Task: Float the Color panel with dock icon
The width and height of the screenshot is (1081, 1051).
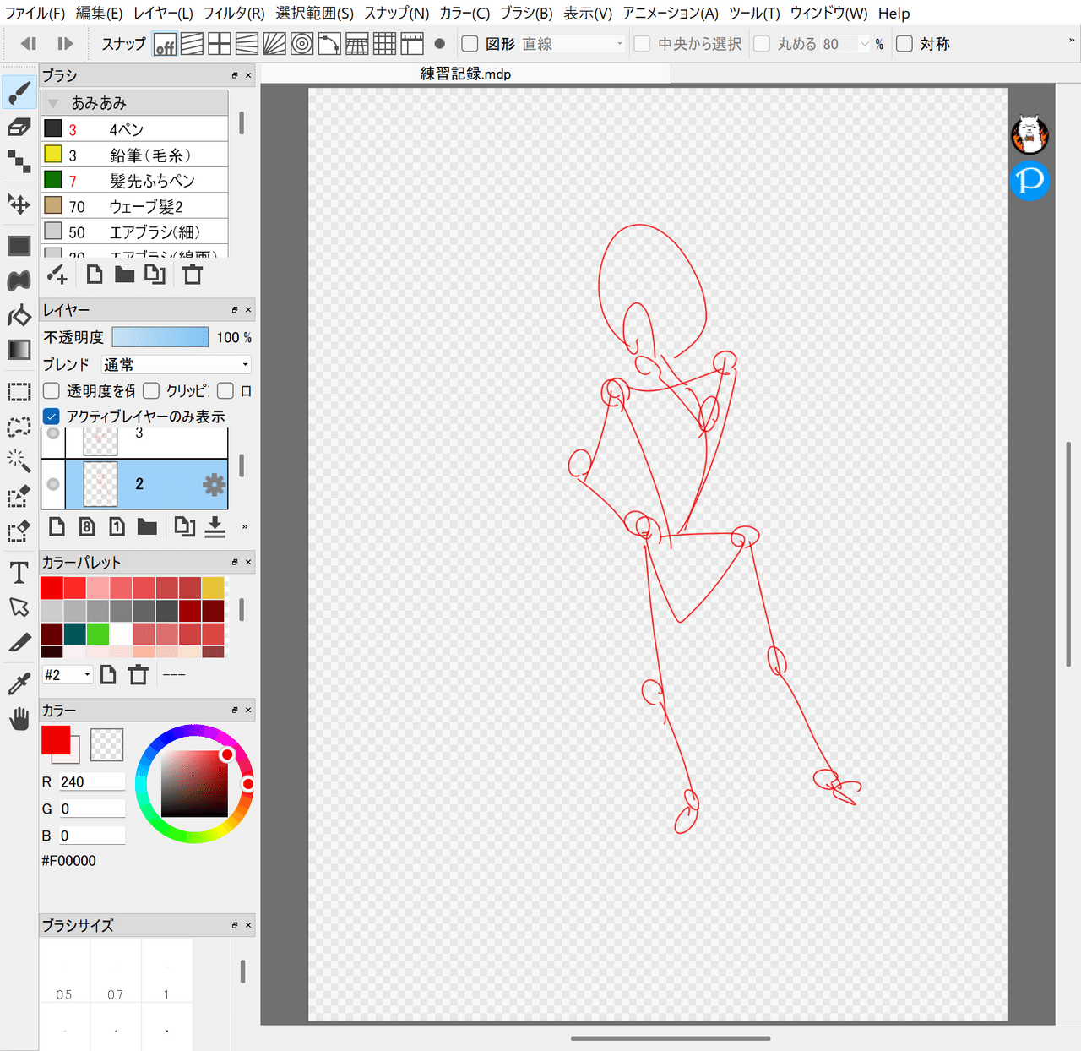Action: (x=235, y=710)
